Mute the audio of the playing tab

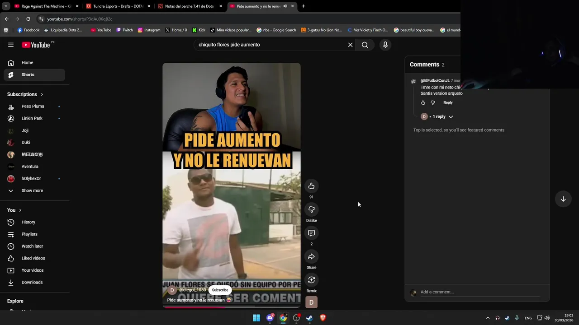pyautogui.click(x=285, y=6)
